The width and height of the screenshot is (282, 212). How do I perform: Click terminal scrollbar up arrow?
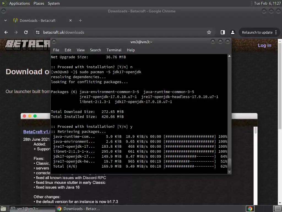coord(229,56)
